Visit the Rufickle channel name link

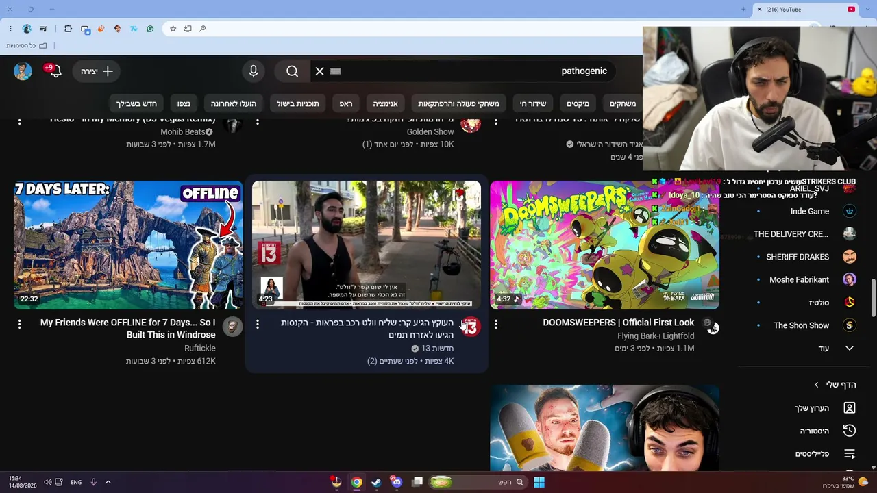point(200,348)
